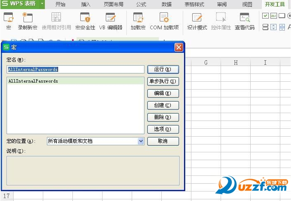Open the 加载宏 add-ins icon

pos(138,21)
